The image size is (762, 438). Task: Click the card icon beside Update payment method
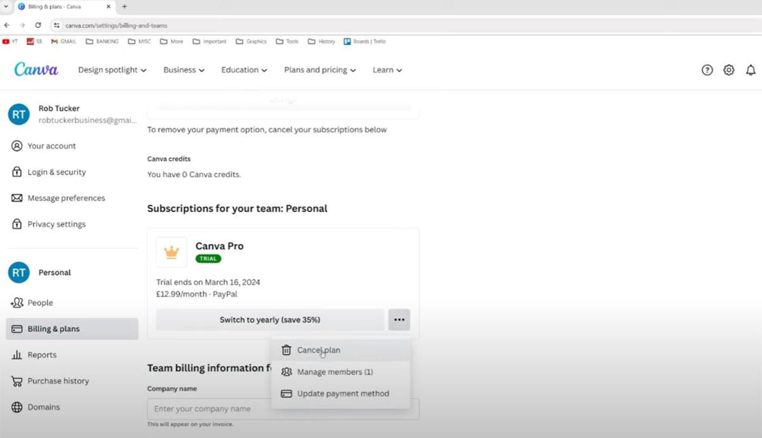pyautogui.click(x=286, y=394)
